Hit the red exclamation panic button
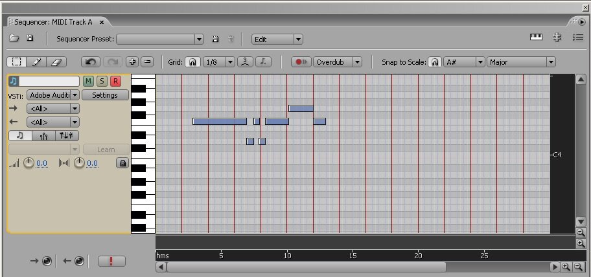 [111, 261]
